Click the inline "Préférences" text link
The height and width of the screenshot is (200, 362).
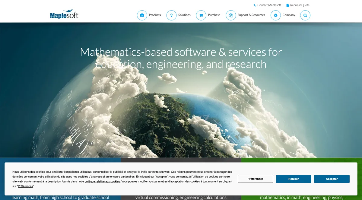click(26, 186)
